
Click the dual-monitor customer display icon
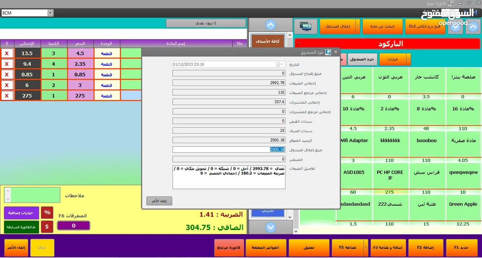point(305,27)
